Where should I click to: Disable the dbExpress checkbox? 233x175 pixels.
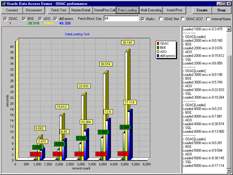pyautogui.click(x=55, y=19)
